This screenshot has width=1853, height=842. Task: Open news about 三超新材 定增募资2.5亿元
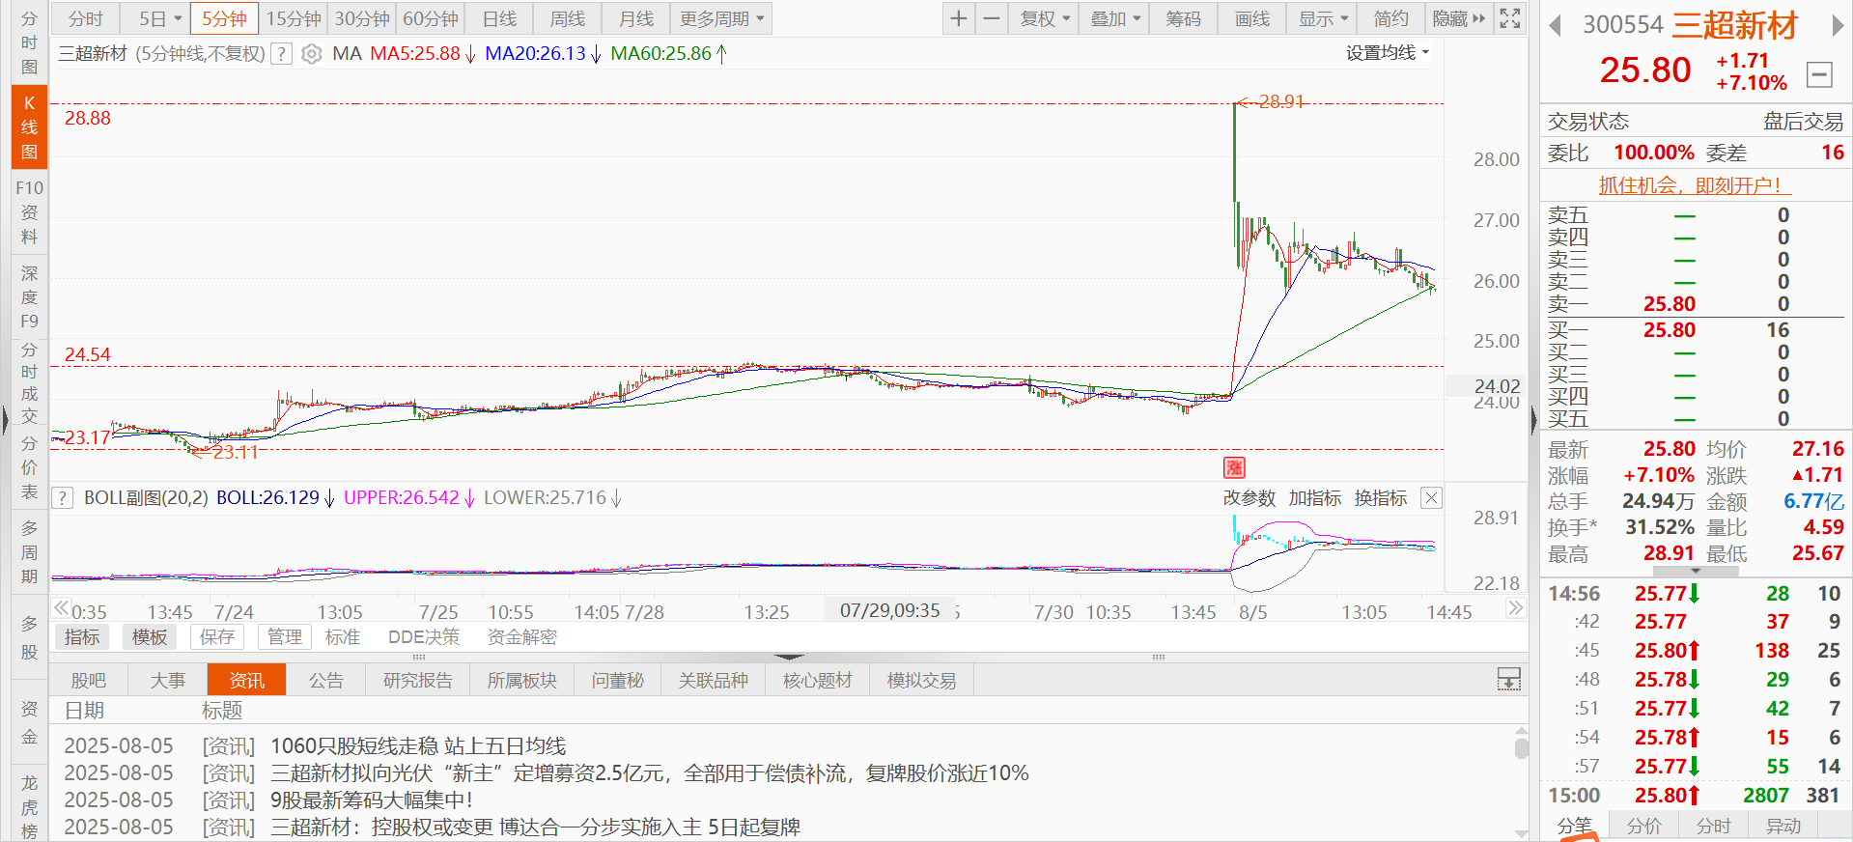[x=649, y=773]
